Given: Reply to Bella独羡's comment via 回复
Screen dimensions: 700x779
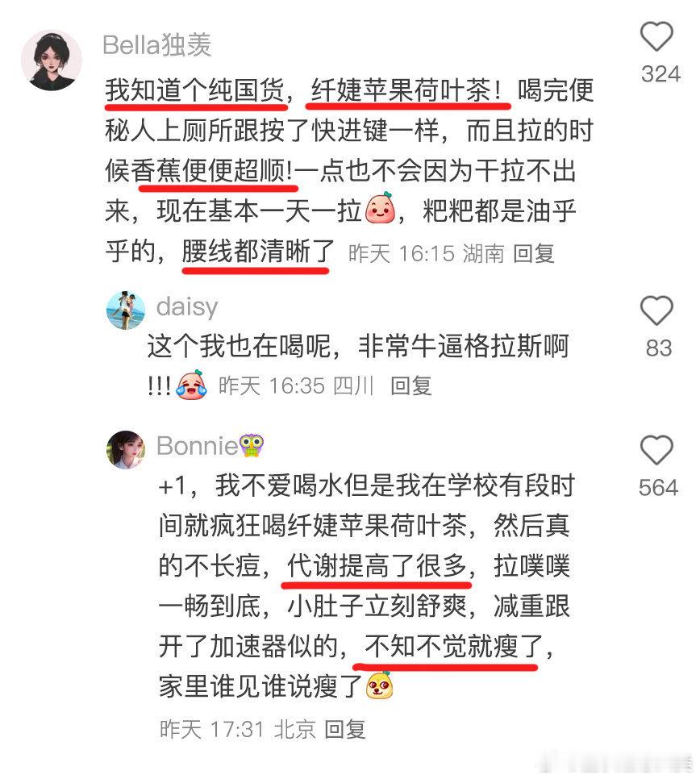Looking at the screenshot, I should click(534, 253).
